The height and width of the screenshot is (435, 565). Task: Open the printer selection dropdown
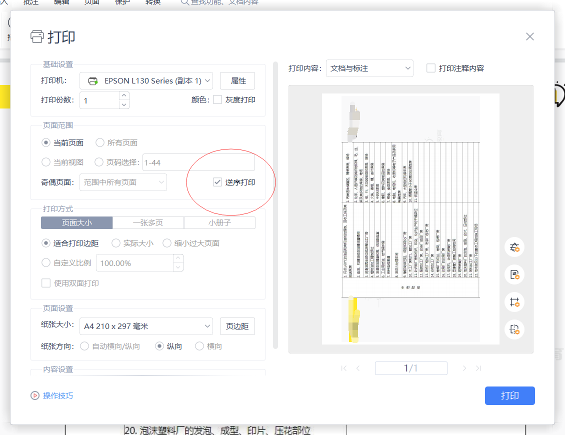(x=145, y=80)
